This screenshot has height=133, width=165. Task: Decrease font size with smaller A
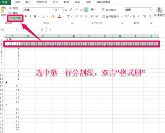click(71, 10)
